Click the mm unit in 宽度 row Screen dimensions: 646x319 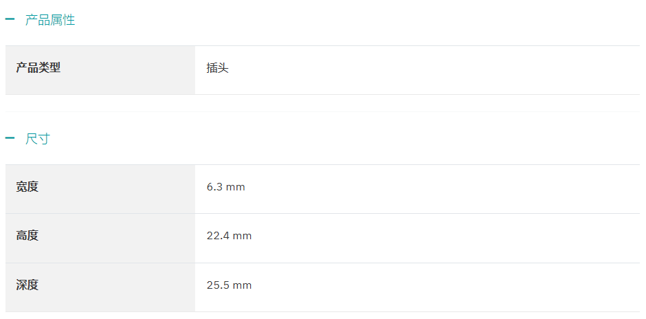(x=236, y=188)
